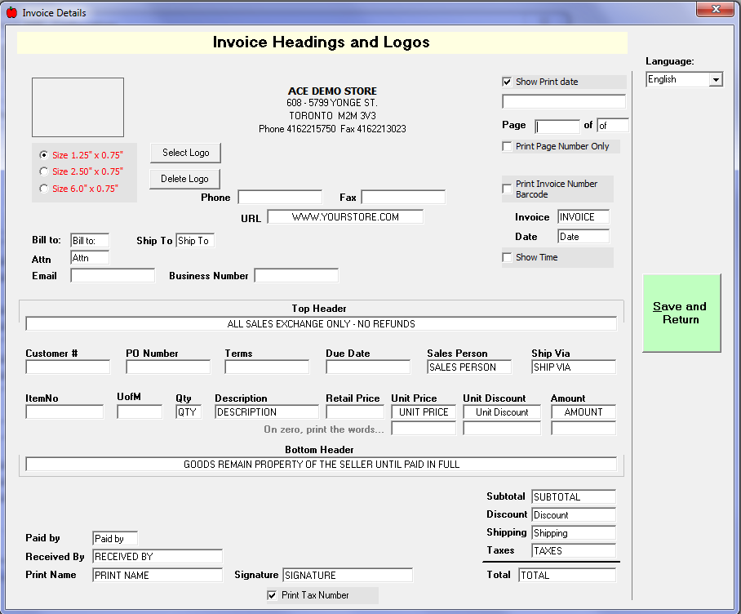
Task: Click zero-value words field under Unit Discount
Action: (x=503, y=429)
